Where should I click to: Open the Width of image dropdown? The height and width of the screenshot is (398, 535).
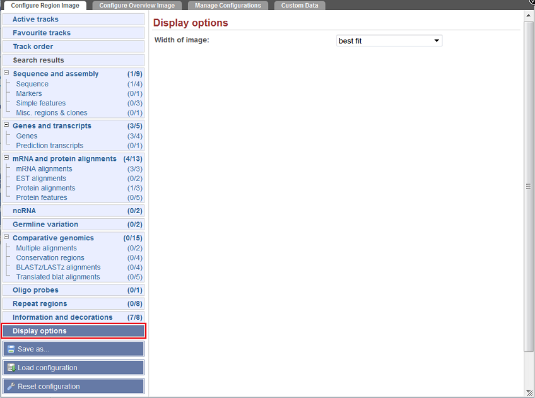click(x=389, y=40)
